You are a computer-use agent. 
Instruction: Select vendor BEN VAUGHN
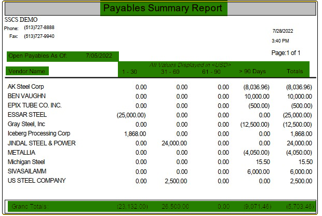[26, 96]
